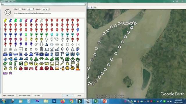Open Chrome from the taskbar
Viewport: 186px width, 104px height.
71,101
